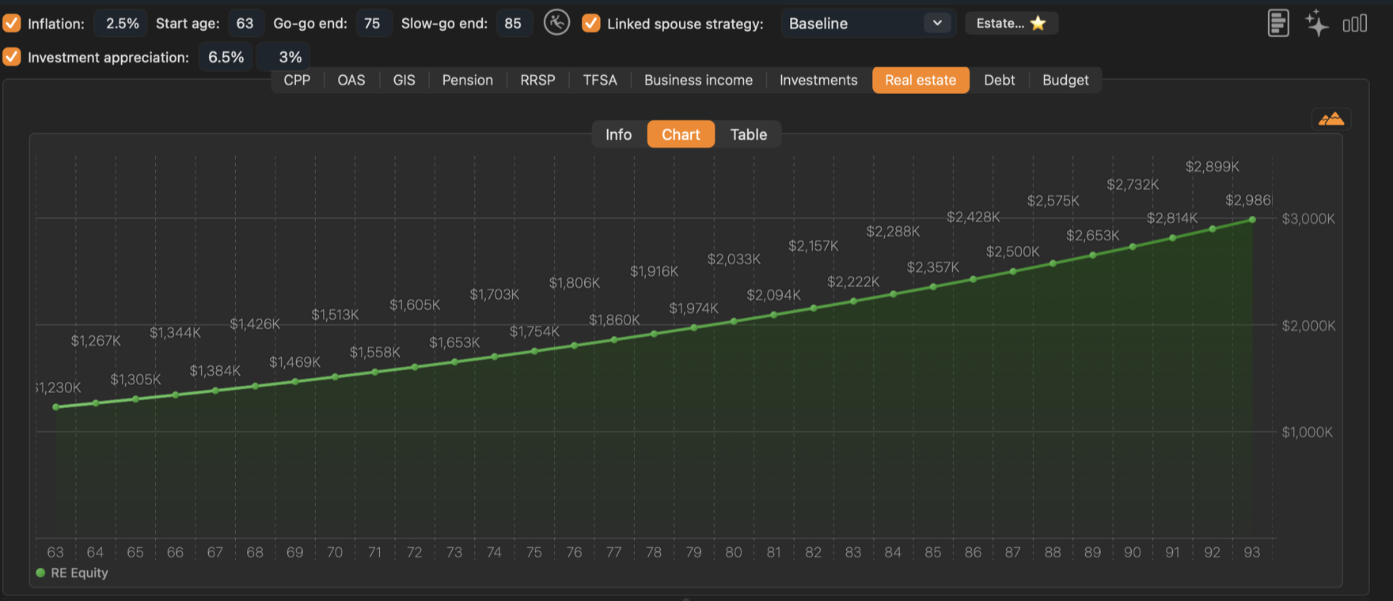Image resolution: width=1393 pixels, height=601 pixels.
Task: Toggle the Inflation checkbox
Action: [12, 23]
